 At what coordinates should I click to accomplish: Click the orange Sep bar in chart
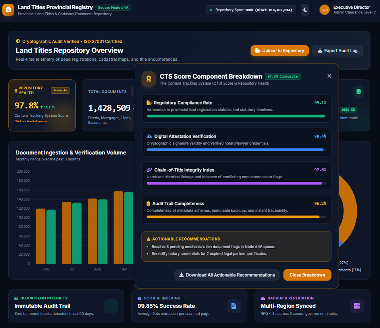tap(118, 228)
